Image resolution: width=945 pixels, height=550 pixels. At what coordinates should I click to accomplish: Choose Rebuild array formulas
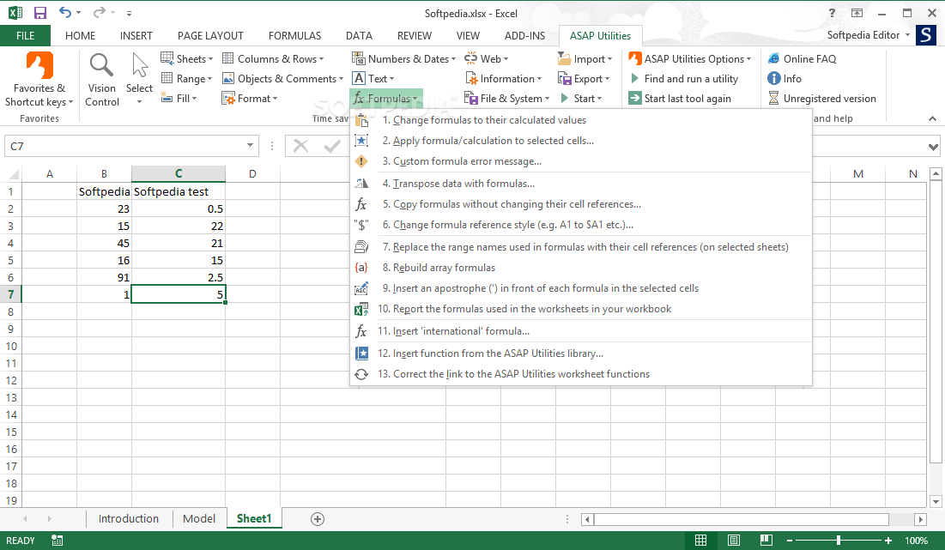point(581,267)
